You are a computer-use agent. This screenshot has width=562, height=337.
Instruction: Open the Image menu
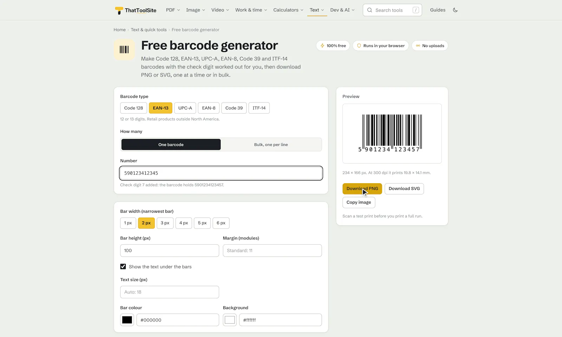[x=195, y=10]
